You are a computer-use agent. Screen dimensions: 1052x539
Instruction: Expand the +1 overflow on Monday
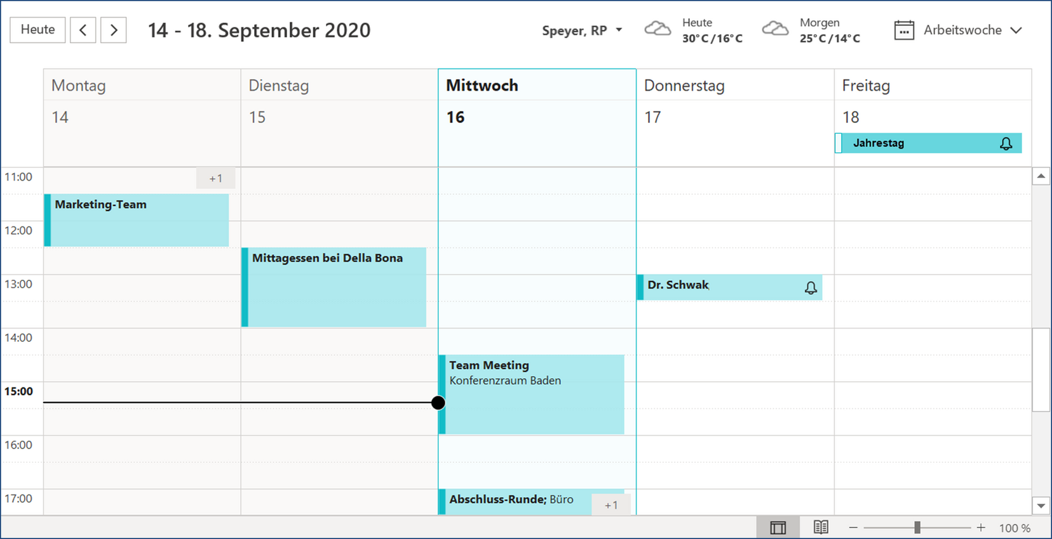pyautogui.click(x=216, y=179)
